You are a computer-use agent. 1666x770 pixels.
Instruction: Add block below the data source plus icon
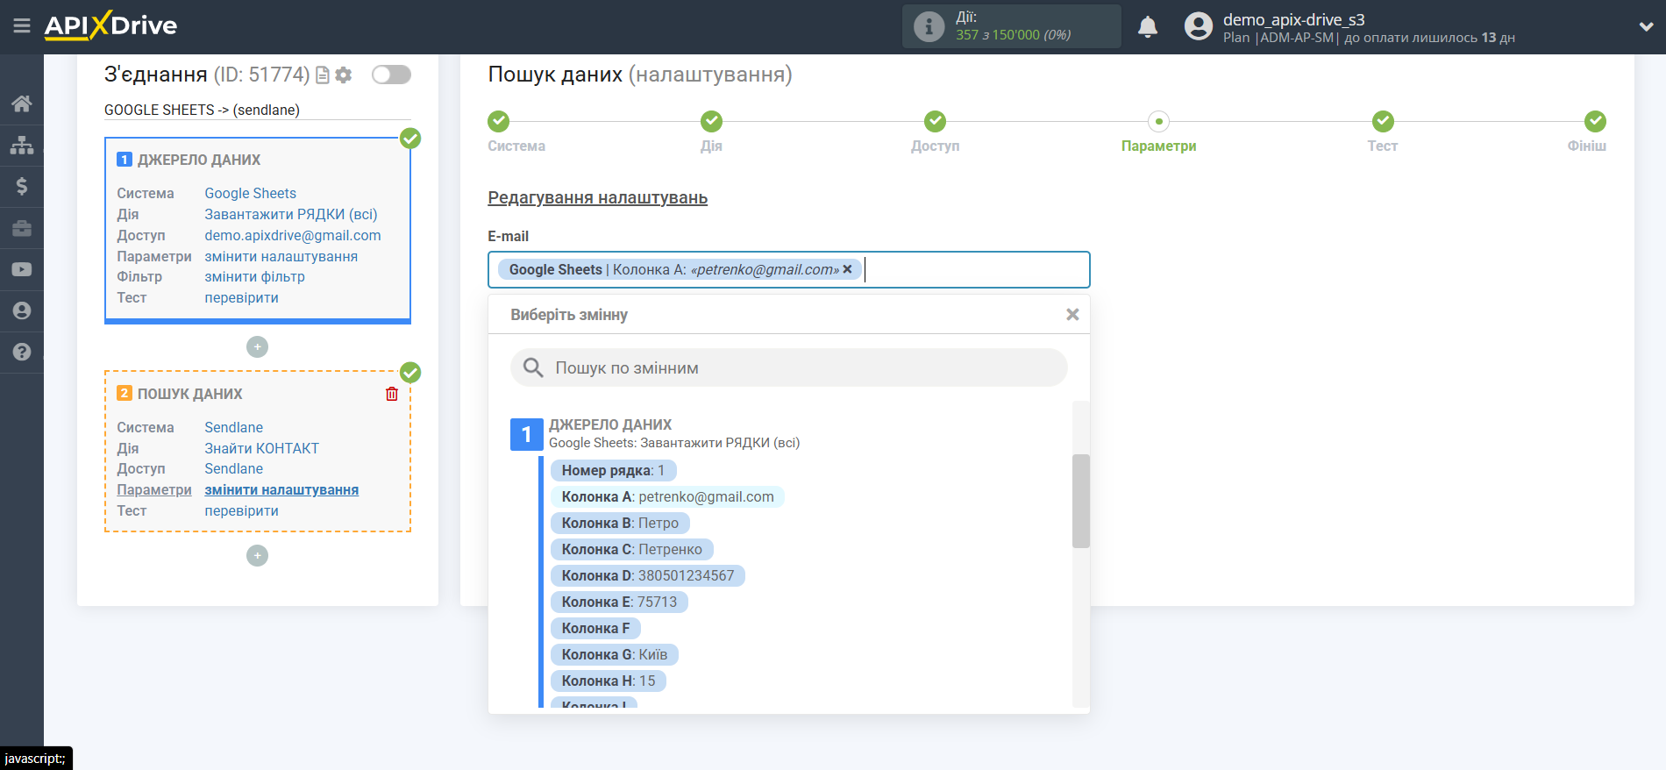(x=257, y=347)
